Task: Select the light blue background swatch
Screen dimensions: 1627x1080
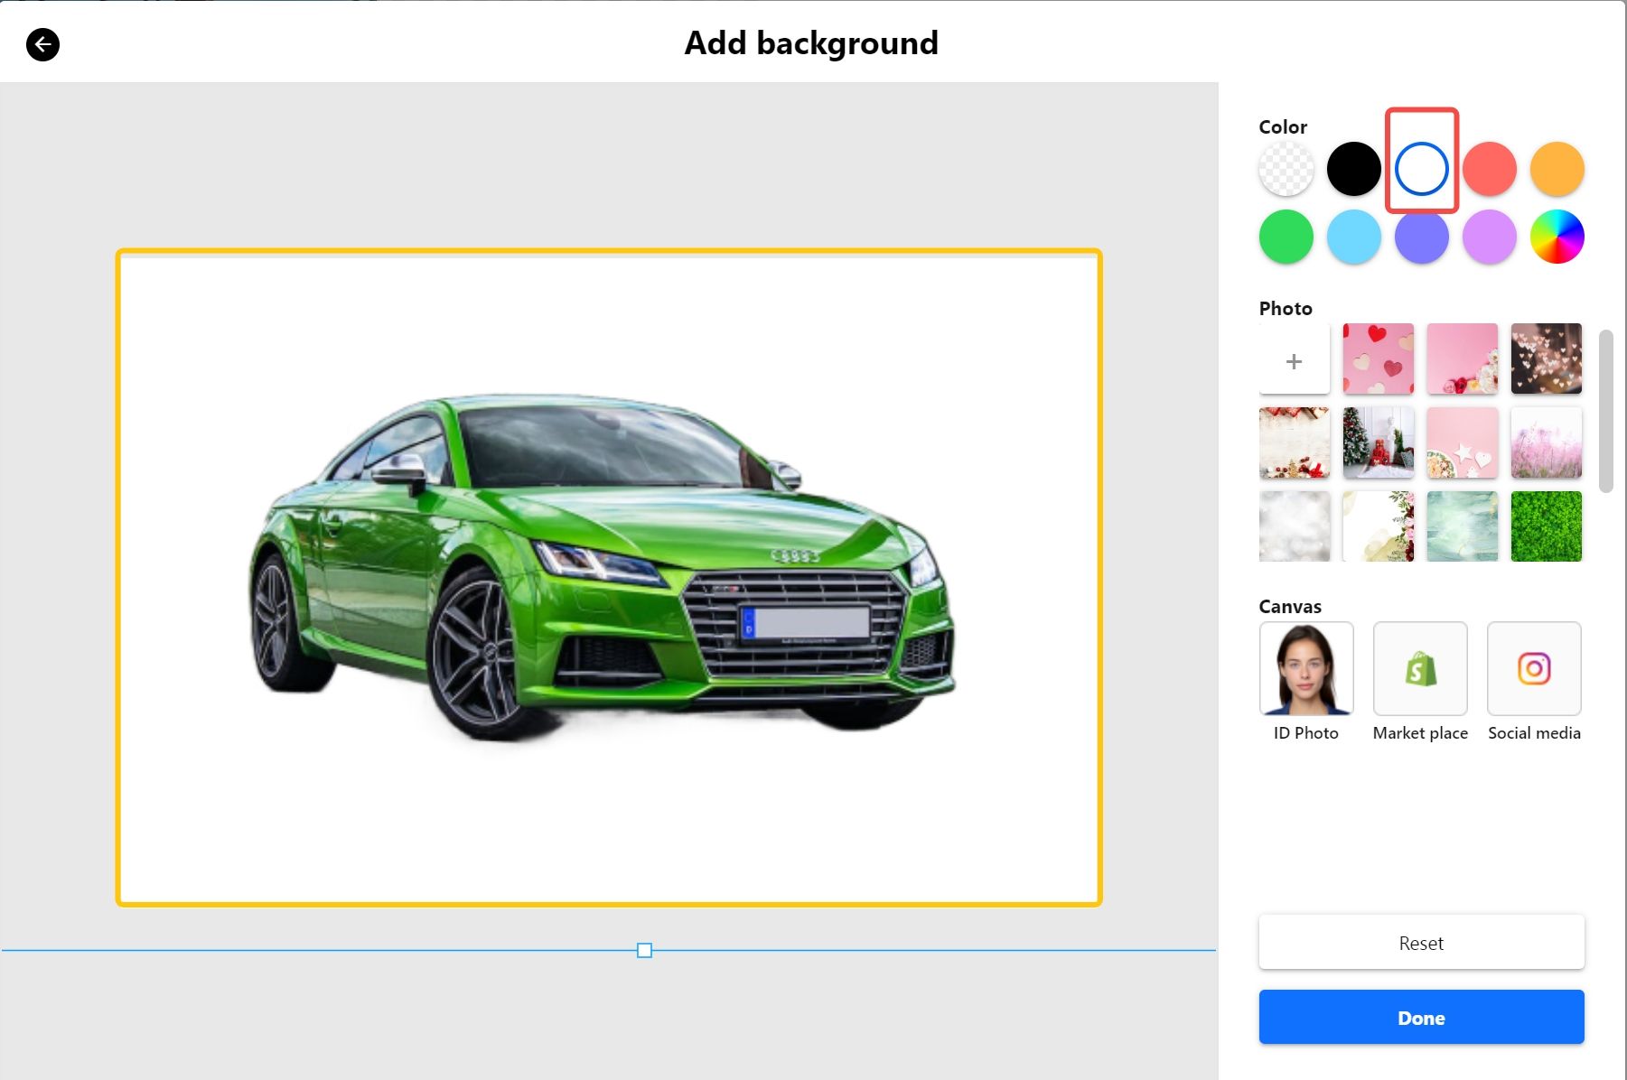Action: 1353,236
